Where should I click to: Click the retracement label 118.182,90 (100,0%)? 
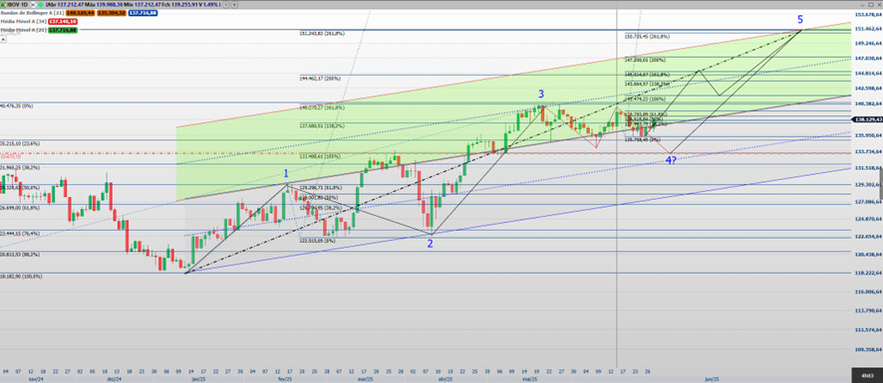click(21, 277)
